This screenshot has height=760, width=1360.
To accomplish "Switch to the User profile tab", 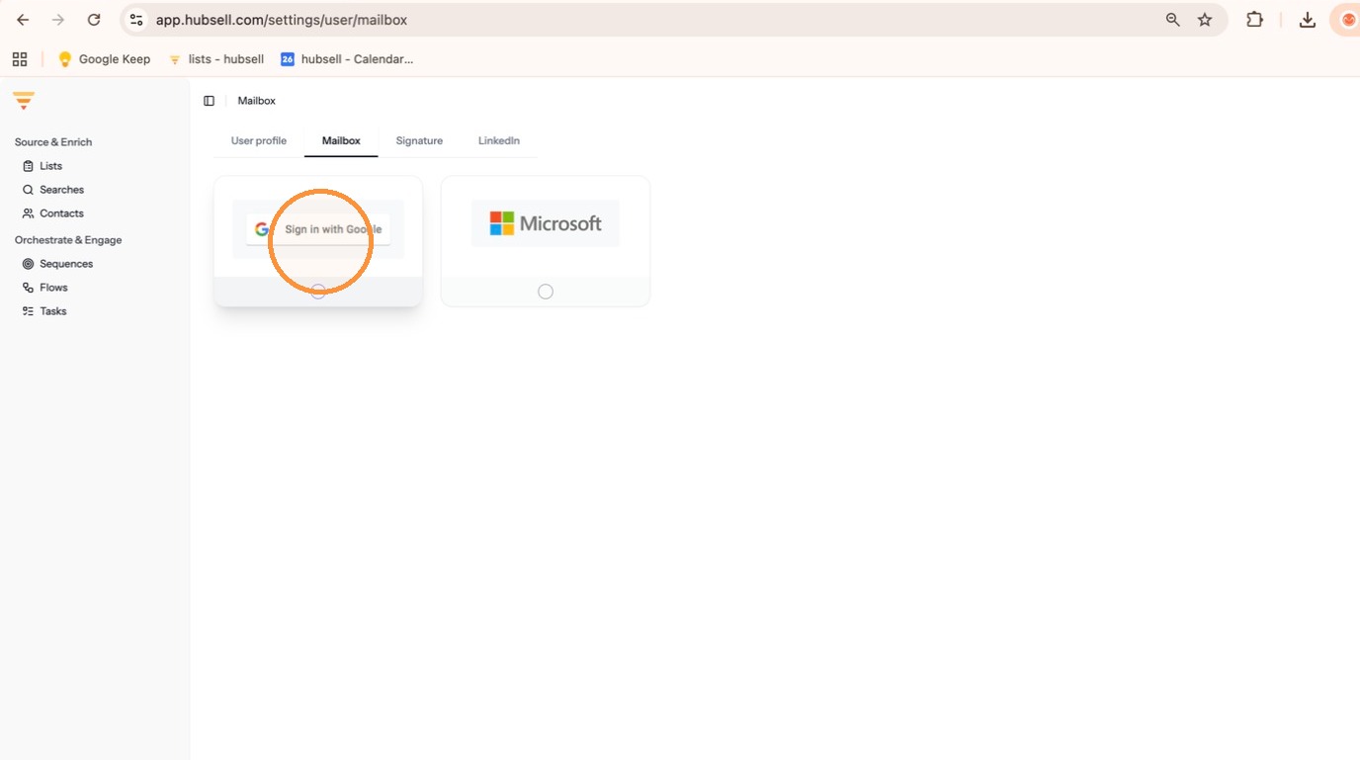I will (x=259, y=140).
